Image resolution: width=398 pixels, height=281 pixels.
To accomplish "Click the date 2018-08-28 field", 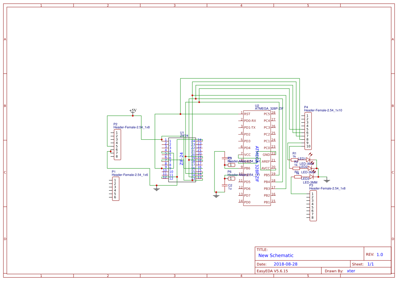I will [x=286, y=264].
